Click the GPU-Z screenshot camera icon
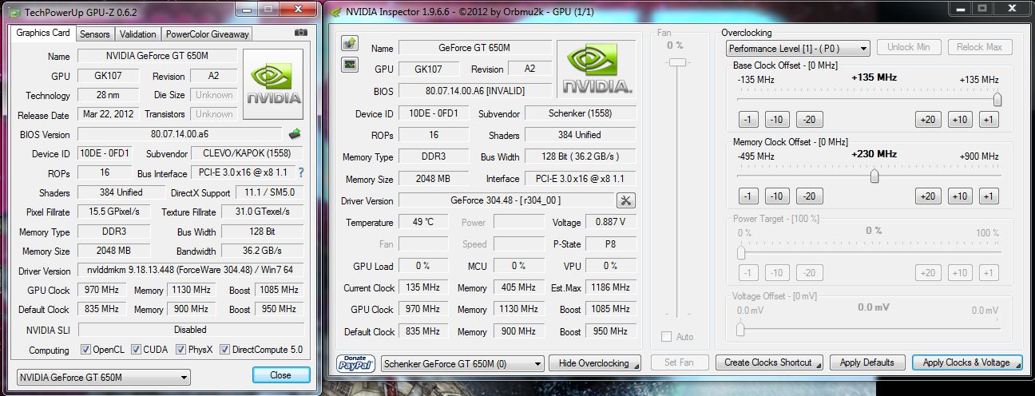Viewport: 1035px width, 396px height. click(301, 34)
